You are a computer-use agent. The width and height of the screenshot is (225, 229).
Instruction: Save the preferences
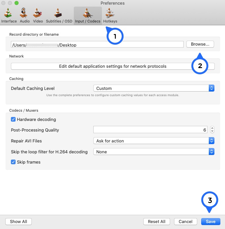pyautogui.click(x=211, y=221)
